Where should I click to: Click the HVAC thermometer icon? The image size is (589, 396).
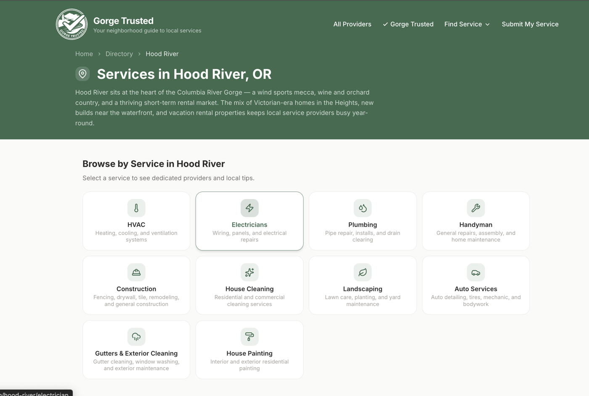pyautogui.click(x=136, y=208)
